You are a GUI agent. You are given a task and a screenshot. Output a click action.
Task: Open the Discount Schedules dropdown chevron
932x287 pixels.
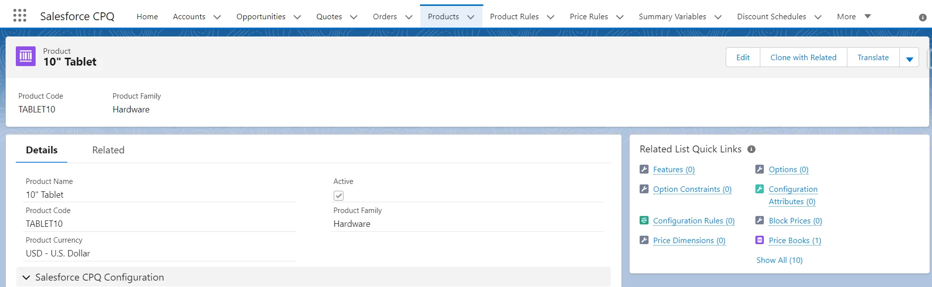point(818,17)
